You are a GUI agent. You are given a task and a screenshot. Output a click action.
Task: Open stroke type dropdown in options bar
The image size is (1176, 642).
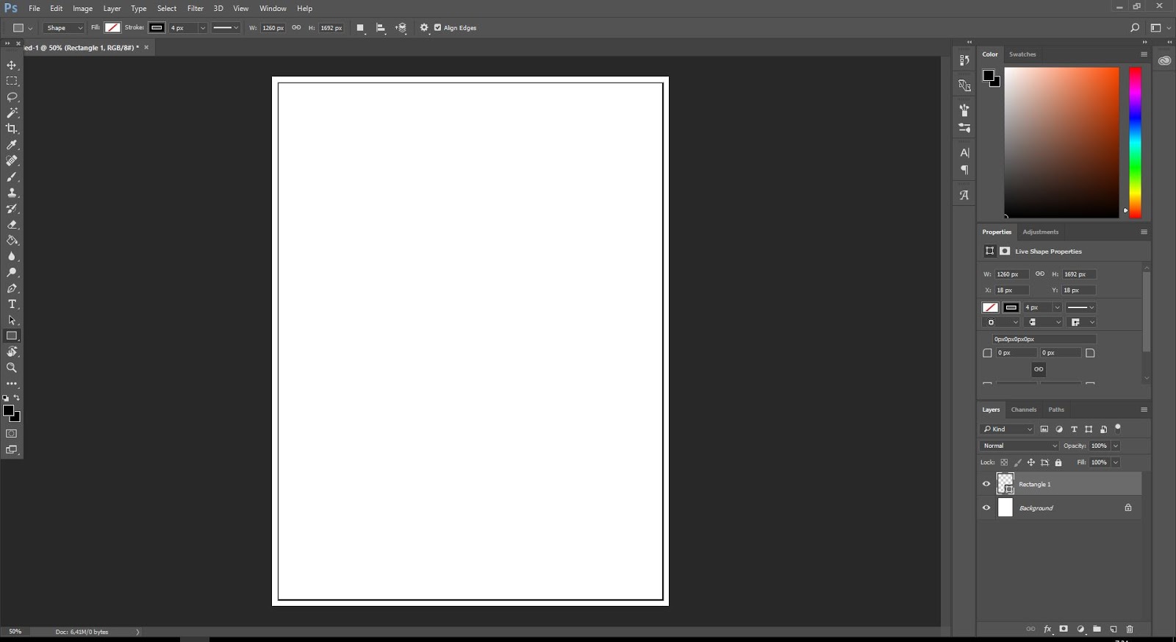pyautogui.click(x=226, y=28)
